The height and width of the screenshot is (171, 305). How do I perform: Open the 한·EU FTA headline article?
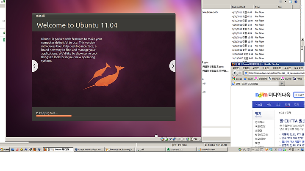292,121
